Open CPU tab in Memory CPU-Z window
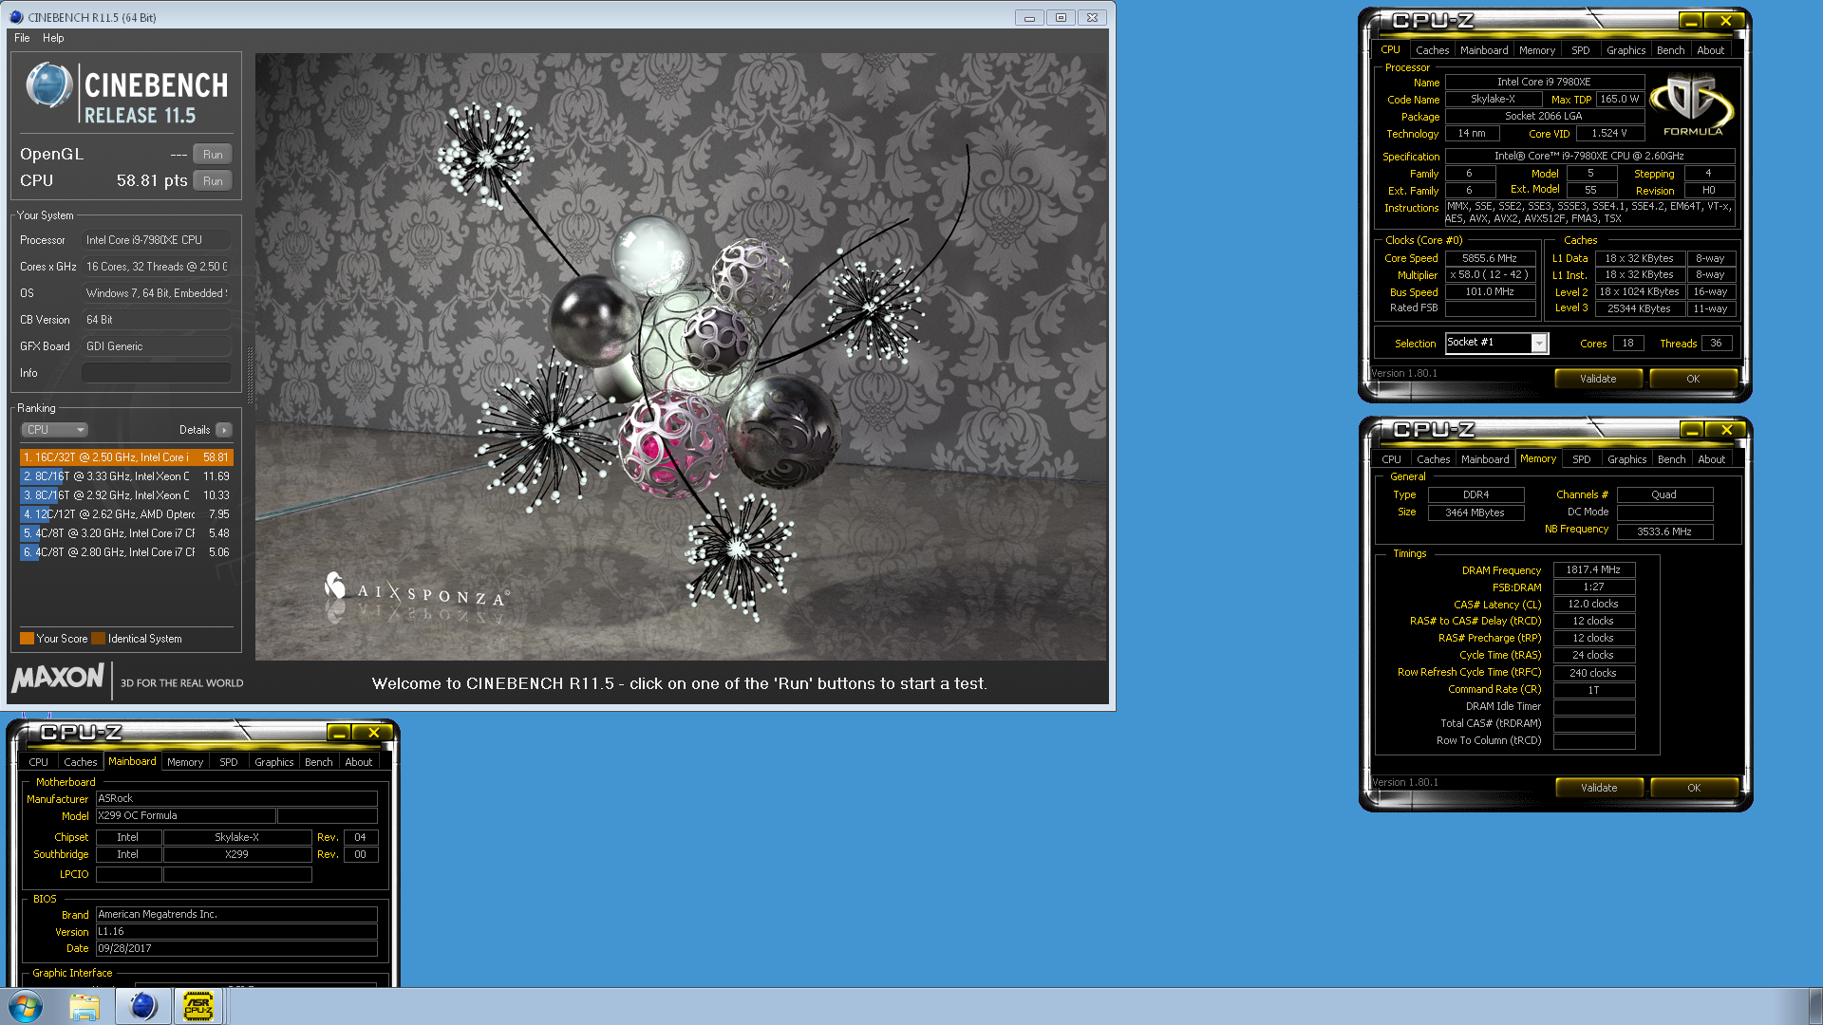Viewport: 1823px width, 1025px height. (x=1391, y=459)
